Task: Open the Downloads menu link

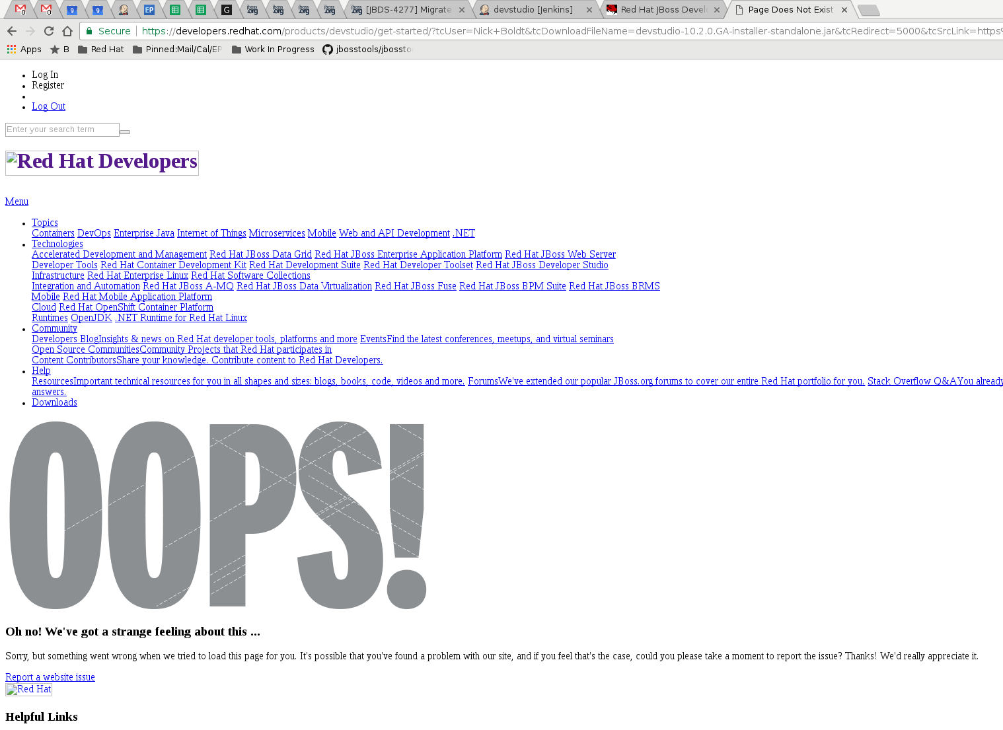Action: (54, 402)
